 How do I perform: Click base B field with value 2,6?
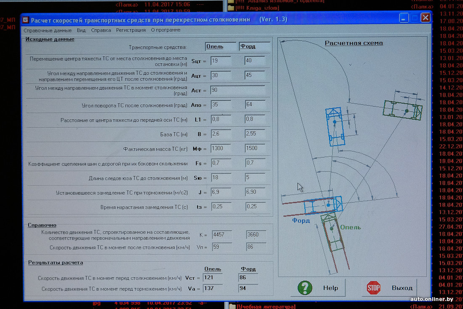(x=221, y=134)
